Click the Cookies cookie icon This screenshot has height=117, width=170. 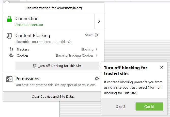coord(11,55)
